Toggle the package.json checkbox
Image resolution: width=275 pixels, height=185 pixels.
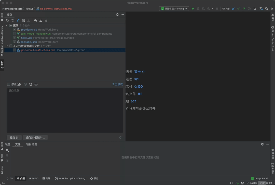pyautogui.click(x=15, y=42)
